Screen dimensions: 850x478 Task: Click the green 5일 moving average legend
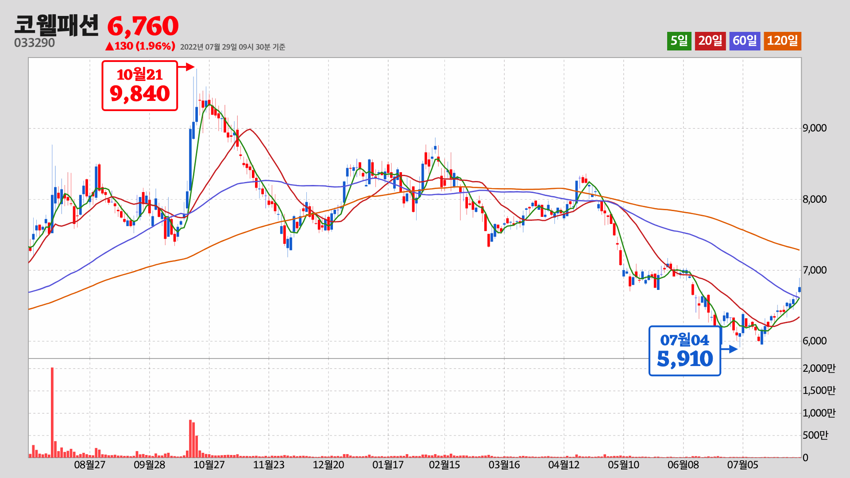click(679, 41)
